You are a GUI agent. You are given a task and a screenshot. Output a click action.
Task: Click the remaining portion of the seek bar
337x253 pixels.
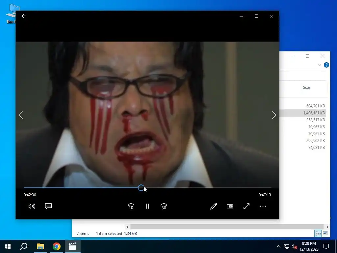(208, 188)
